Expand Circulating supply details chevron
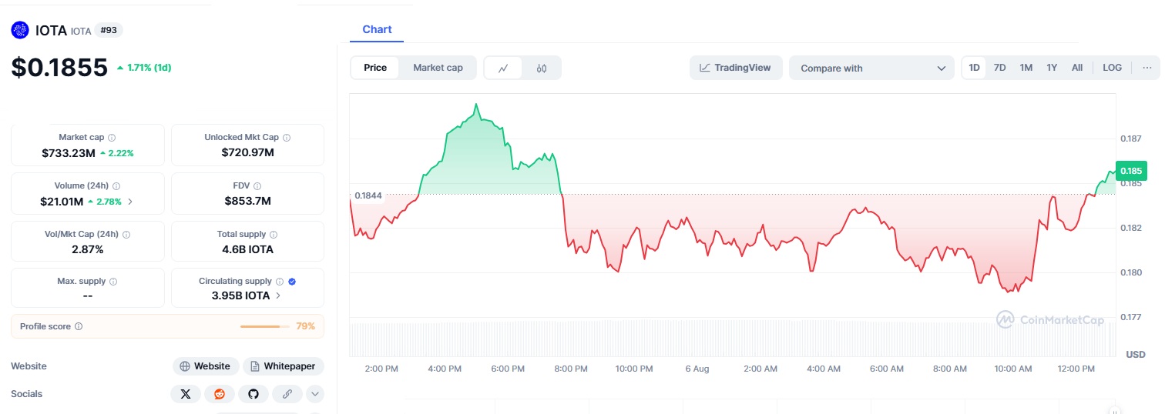This screenshot has width=1165, height=414. point(277,295)
